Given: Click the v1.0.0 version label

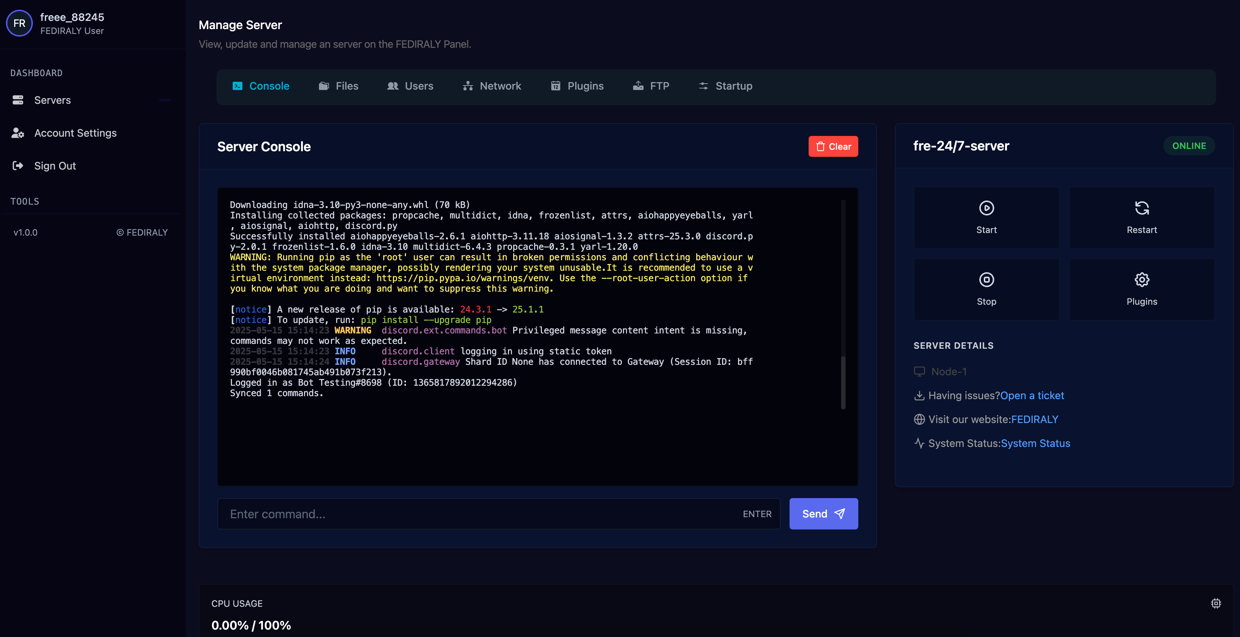Looking at the screenshot, I should coord(25,232).
